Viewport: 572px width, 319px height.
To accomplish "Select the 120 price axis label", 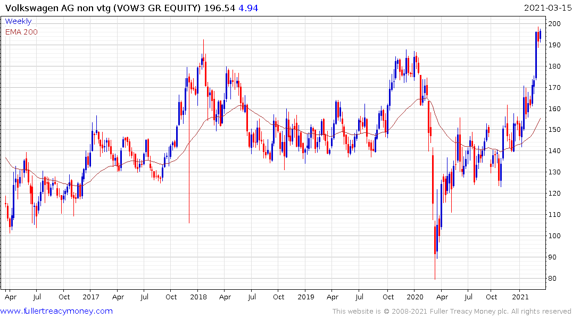I will pyautogui.click(x=554, y=193).
